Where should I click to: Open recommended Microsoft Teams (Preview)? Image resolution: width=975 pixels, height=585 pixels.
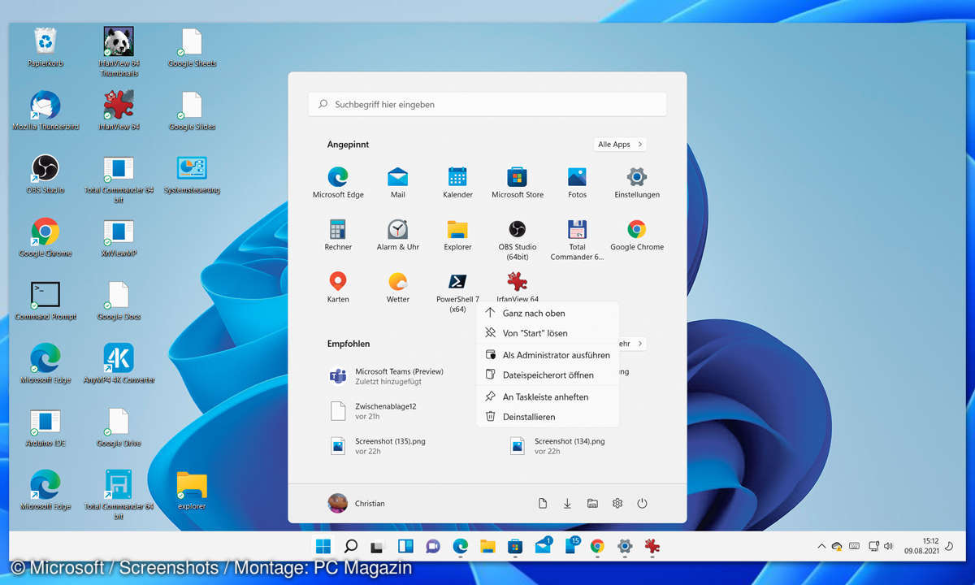388,376
